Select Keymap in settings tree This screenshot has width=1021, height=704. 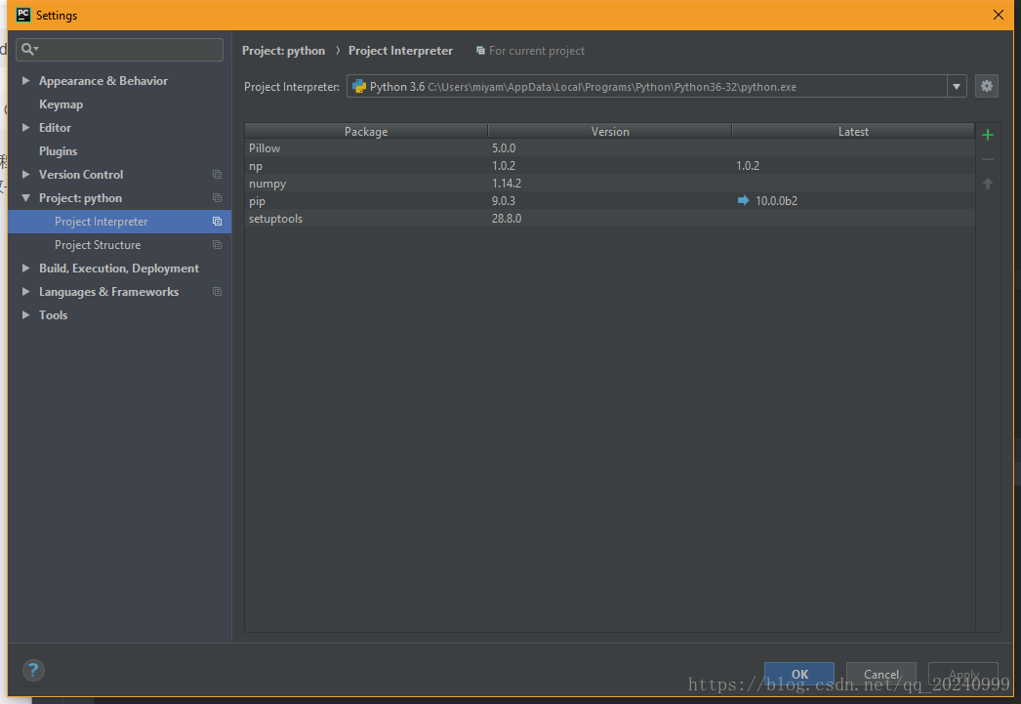61,104
